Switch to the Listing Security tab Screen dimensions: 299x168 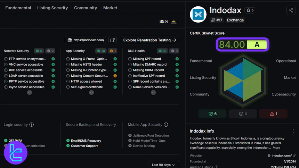pos(52,8)
